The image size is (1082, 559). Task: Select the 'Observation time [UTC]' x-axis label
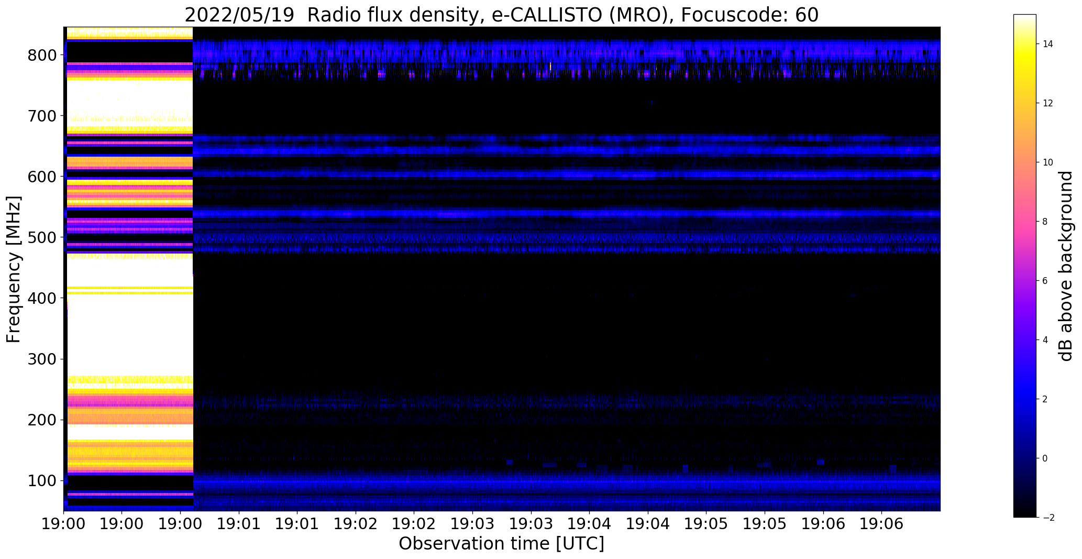501,544
